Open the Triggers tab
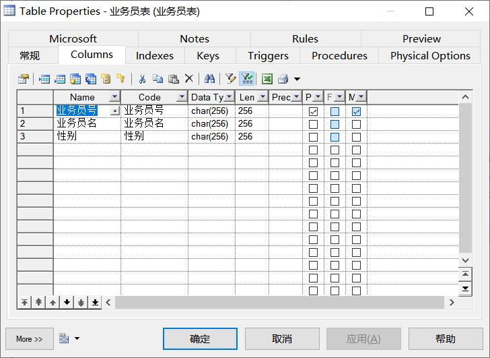Image resolution: width=490 pixels, height=358 pixels. tap(268, 56)
